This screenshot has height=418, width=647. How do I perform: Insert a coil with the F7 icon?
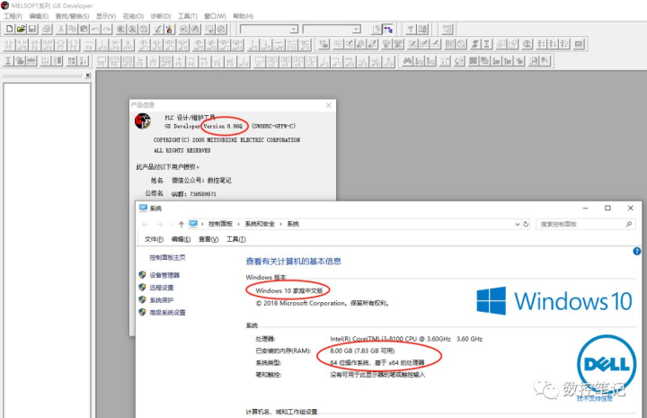61,45
